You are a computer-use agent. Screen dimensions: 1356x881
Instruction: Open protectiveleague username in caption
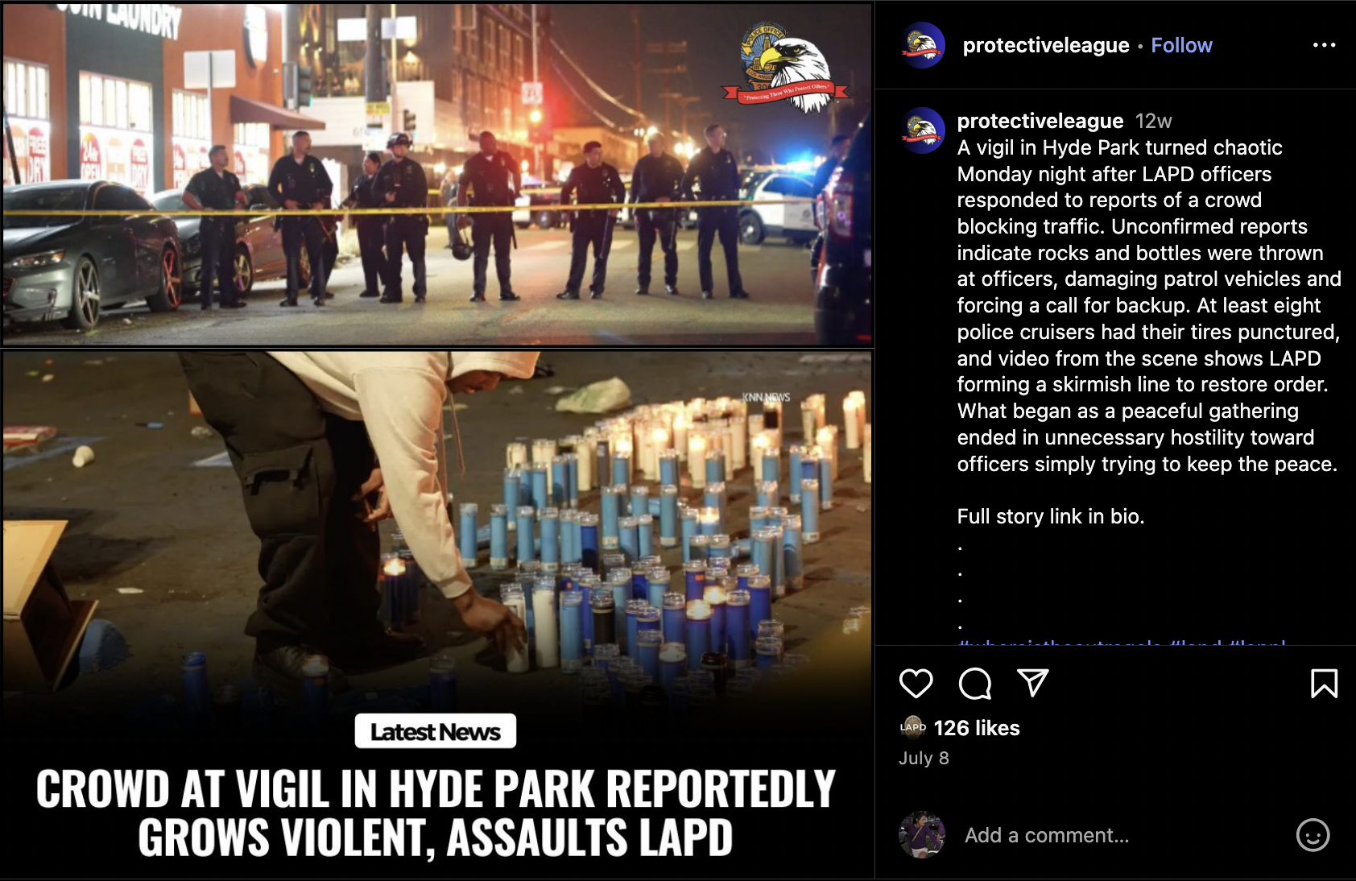(x=1040, y=121)
